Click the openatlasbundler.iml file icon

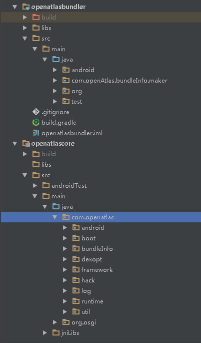point(36,133)
